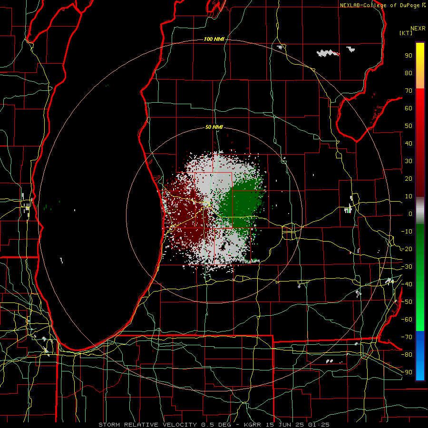
Task: Click the green inbound velocity area on the radar
Action: [242, 204]
